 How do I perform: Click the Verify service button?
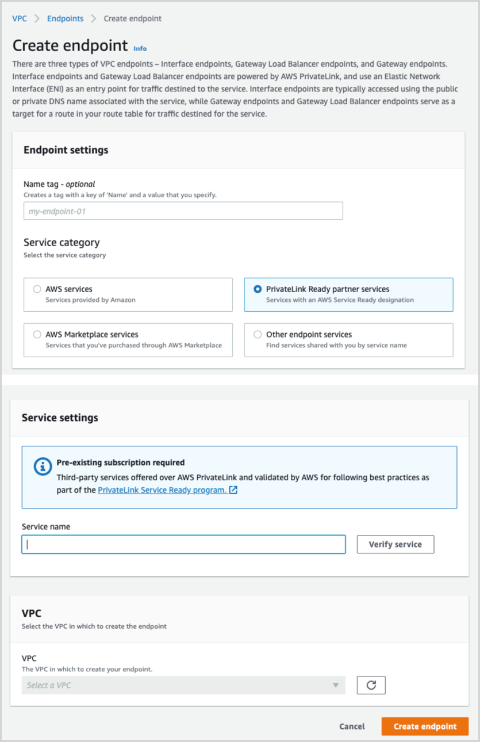point(395,544)
